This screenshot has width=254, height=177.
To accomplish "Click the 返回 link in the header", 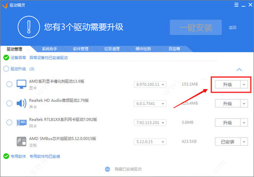I will (x=232, y=28).
